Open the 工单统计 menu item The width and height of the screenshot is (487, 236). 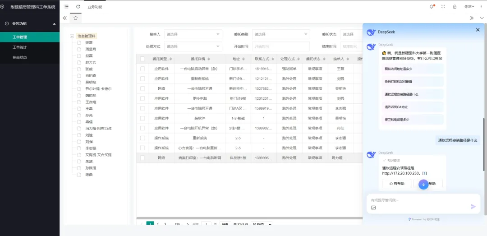pyautogui.click(x=19, y=47)
